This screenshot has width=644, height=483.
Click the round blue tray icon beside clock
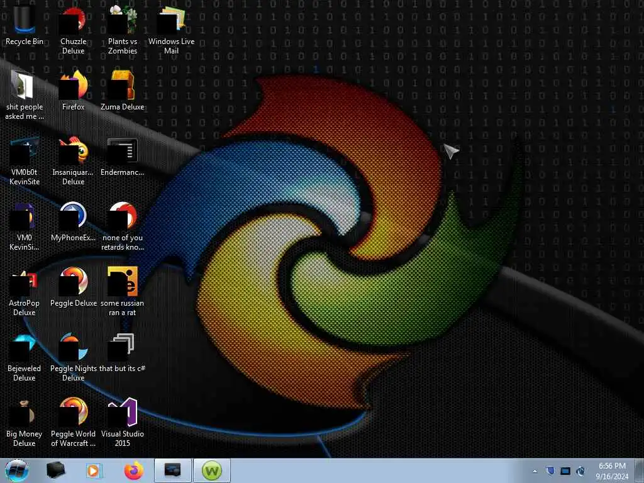pos(580,470)
